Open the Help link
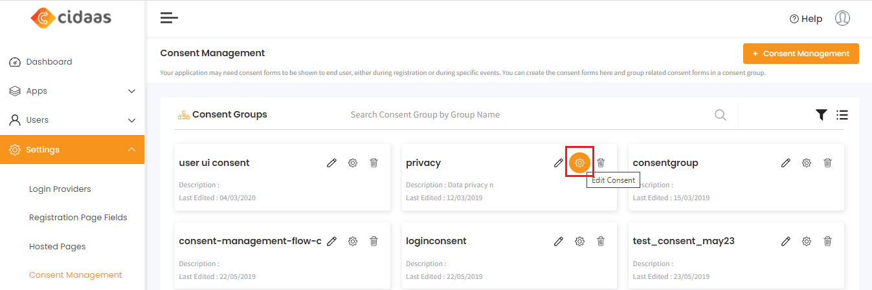 [806, 19]
